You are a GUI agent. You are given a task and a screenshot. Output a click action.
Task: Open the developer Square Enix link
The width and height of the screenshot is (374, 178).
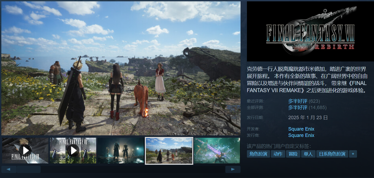[x=301, y=129]
